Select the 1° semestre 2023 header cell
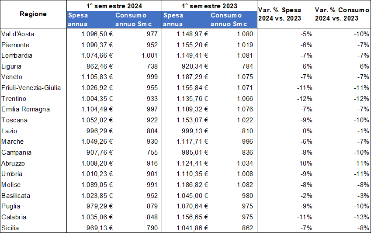The height and width of the screenshot is (239, 374). coord(209,6)
